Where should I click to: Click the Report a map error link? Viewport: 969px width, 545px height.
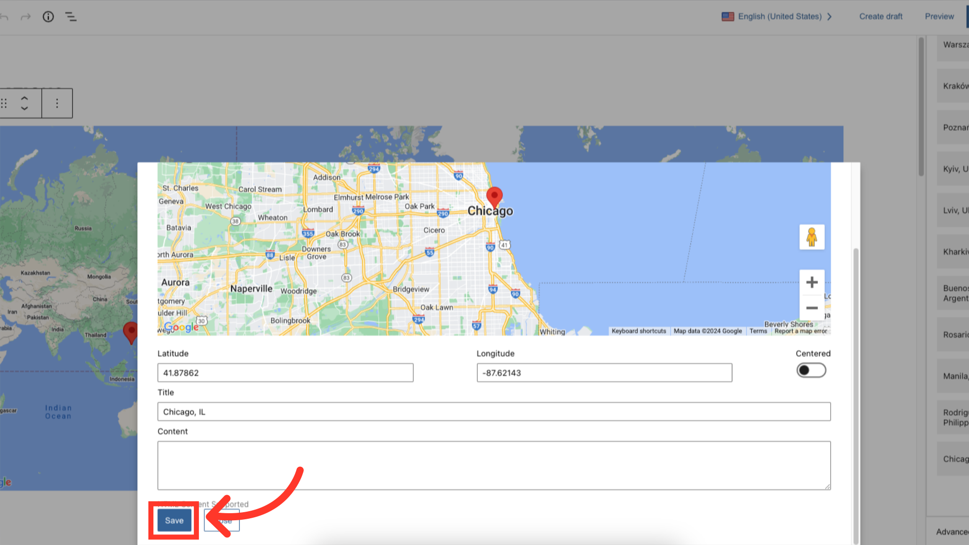(800, 331)
